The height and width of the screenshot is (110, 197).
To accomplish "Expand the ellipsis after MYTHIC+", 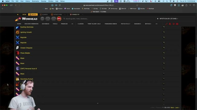I will click(x=156, y=24).
